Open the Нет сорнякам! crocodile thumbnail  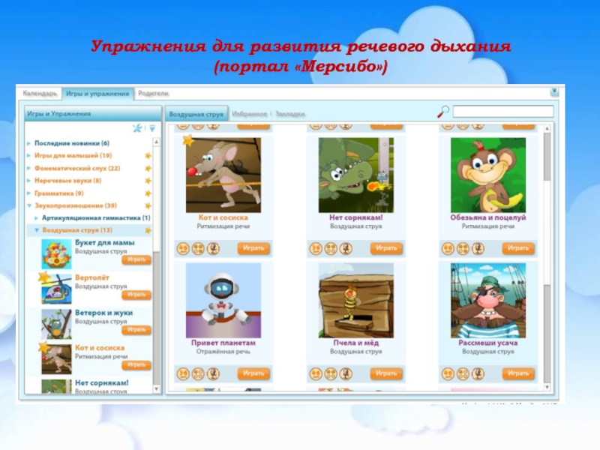pyautogui.click(x=355, y=175)
